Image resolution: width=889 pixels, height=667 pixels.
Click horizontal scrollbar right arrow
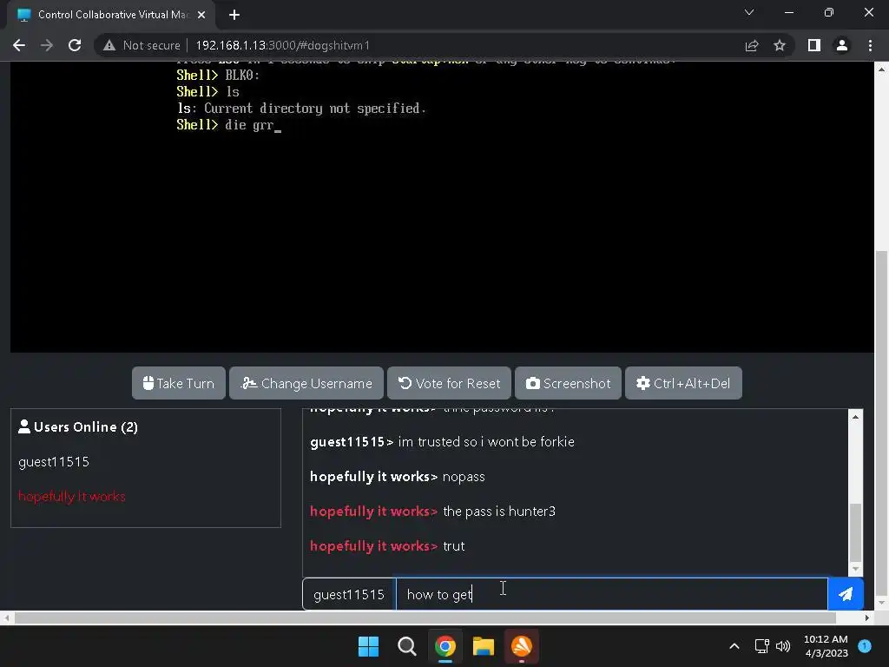pos(867,617)
